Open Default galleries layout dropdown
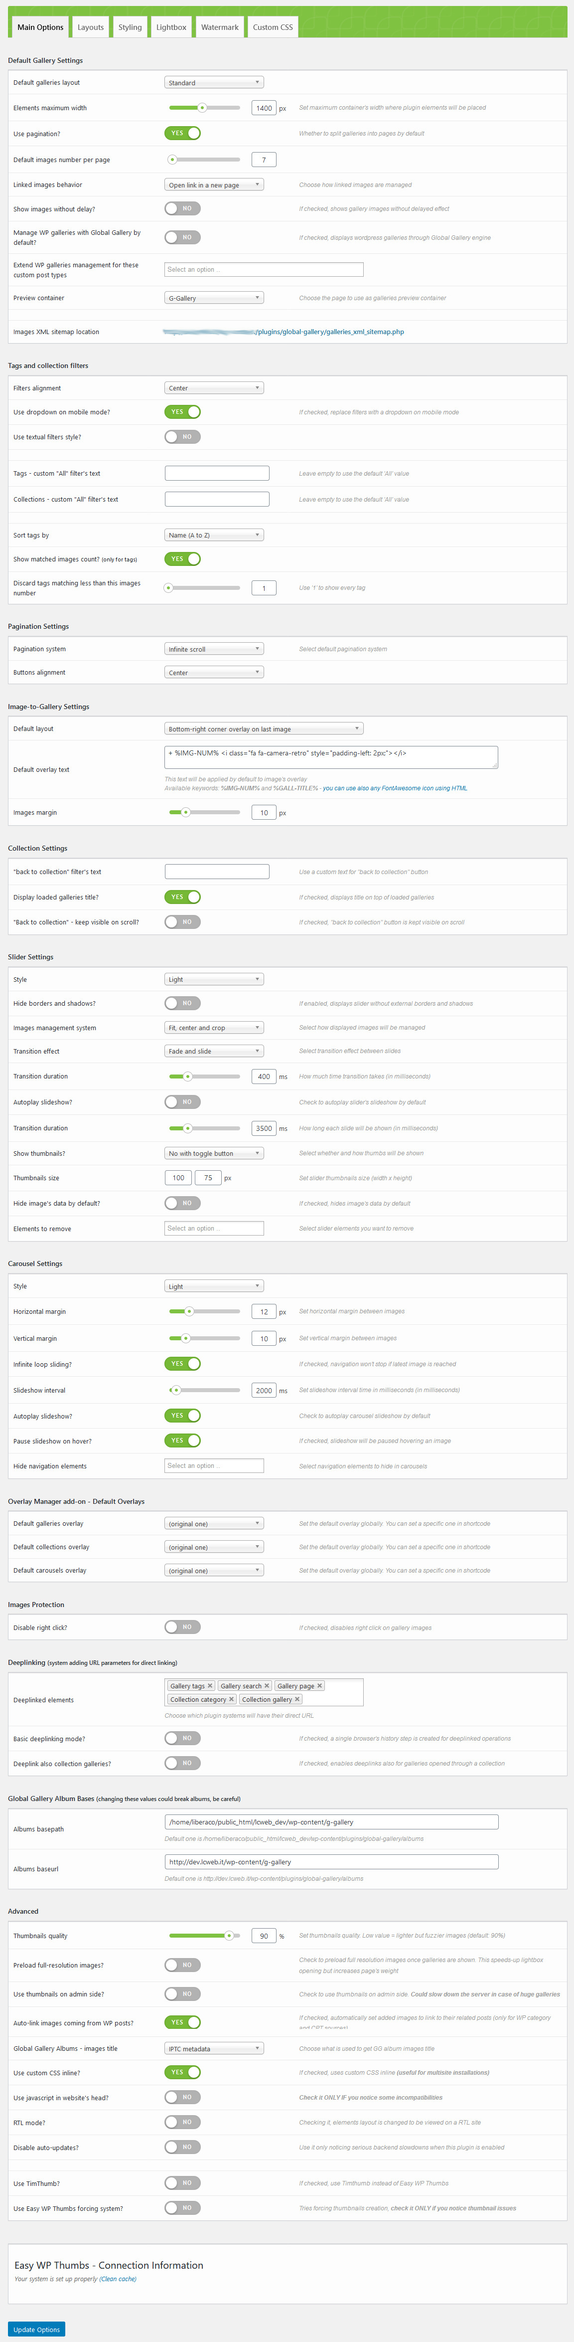This screenshot has height=2342, width=574. (x=214, y=83)
